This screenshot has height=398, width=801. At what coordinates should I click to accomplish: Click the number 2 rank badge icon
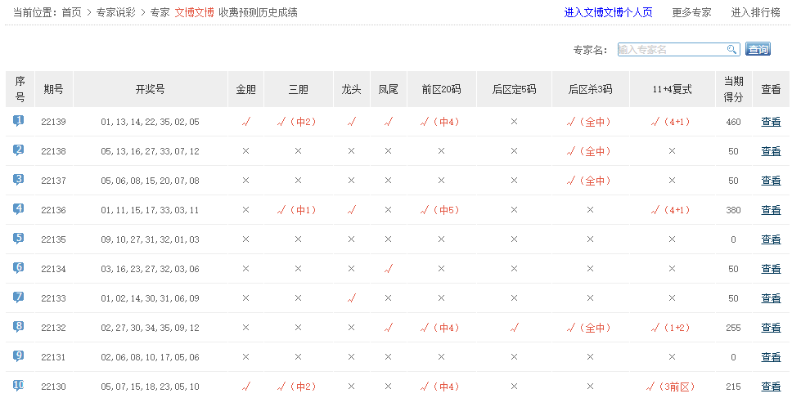pyautogui.click(x=19, y=150)
